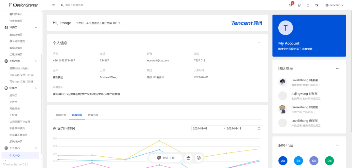Screen dimensions: 352x168
Task: Click the header search input box
Action: coord(85,5)
